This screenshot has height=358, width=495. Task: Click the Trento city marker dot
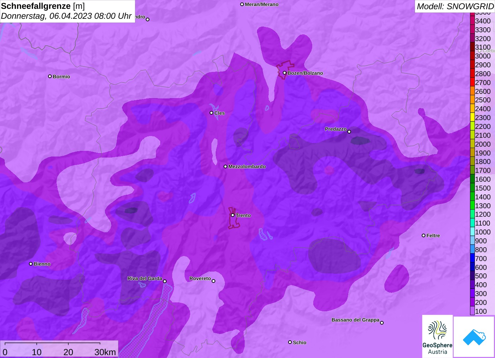[233, 215]
